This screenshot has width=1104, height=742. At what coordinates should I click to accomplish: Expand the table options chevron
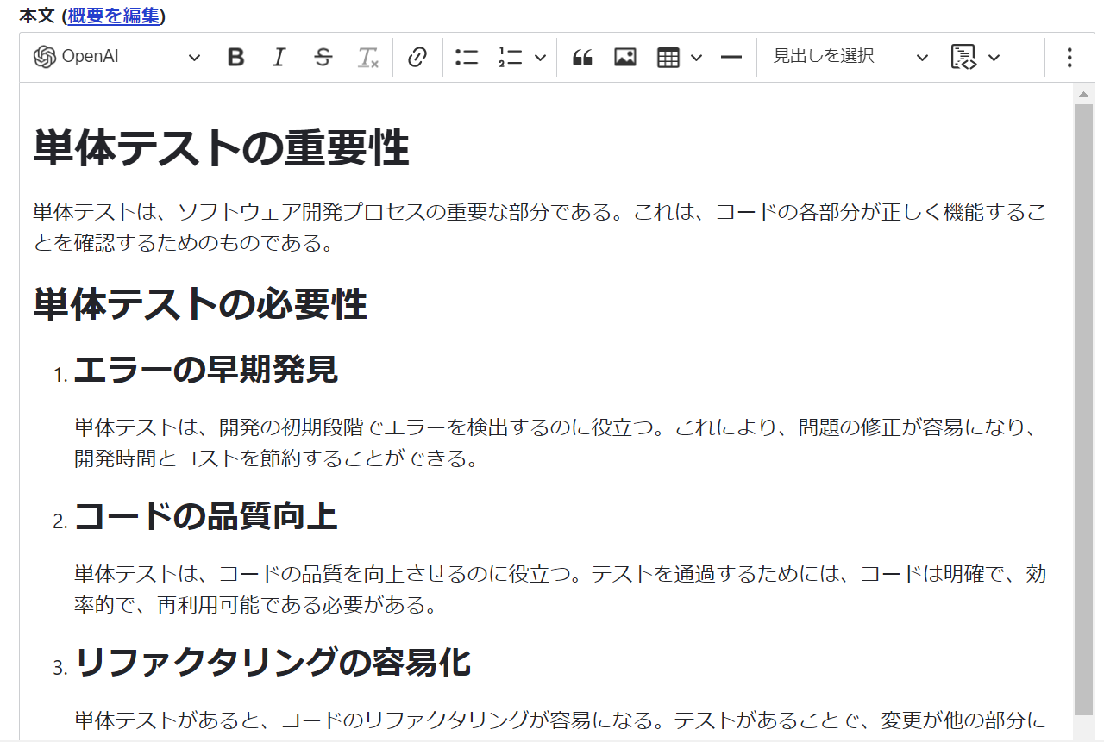coord(694,57)
